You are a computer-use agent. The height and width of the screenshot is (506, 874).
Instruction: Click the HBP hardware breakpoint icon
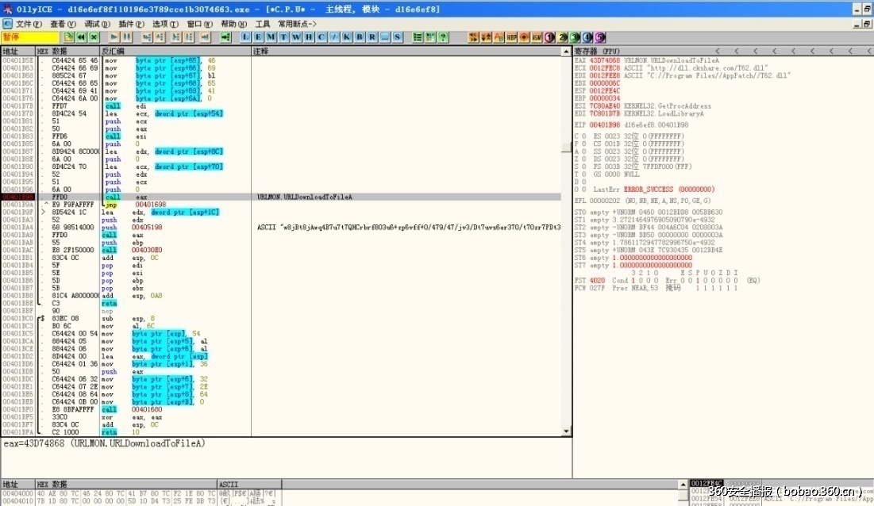click(512, 37)
